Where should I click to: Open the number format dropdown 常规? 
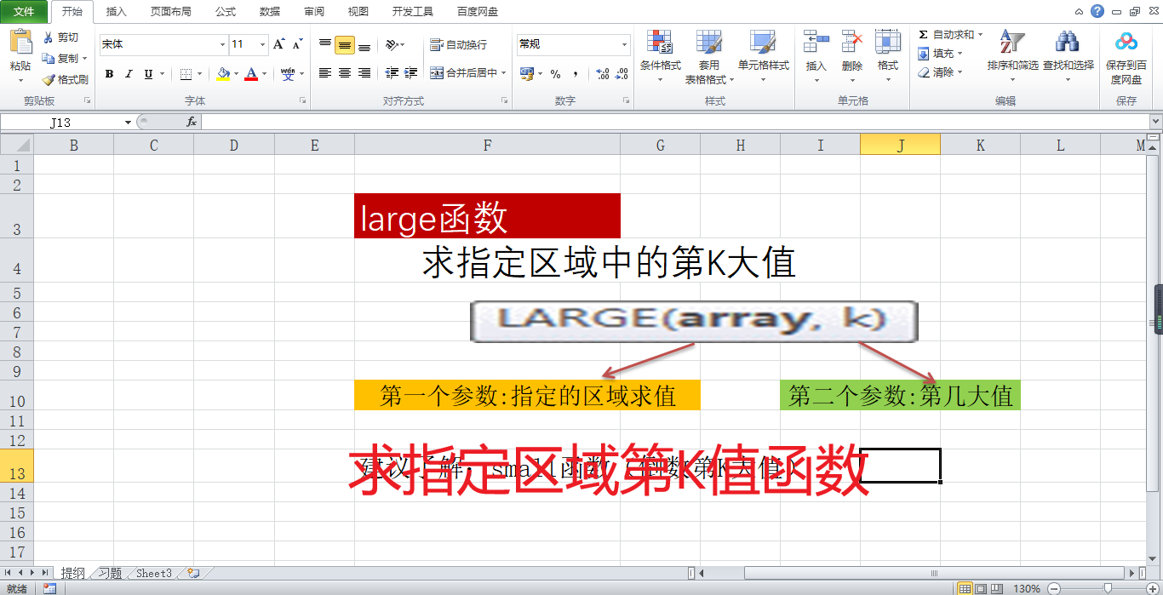624,44
